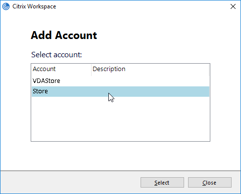Click the Citrix Workspace logo icon
Screen dimensions: 241x194
pos(6,6)
